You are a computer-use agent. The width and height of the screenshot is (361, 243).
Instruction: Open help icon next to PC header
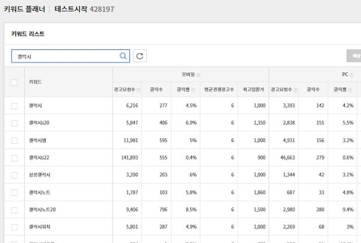coord(351,75)
